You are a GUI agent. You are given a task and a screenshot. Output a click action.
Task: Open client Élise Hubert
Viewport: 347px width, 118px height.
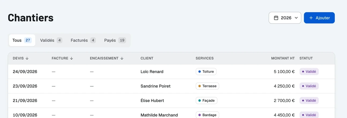(152, 100)
